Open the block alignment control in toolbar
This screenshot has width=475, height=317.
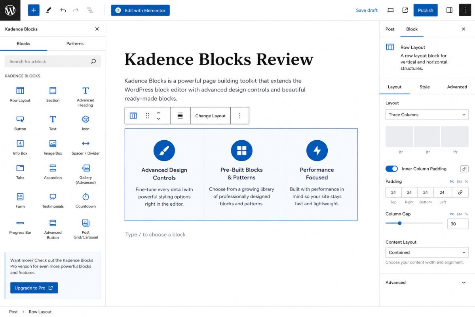pyautogui.click(x=180, y=116)
